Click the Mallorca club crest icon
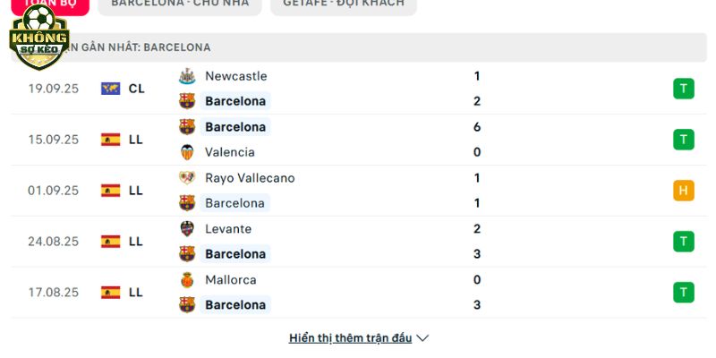Screen dimensions: 716x358 pos(187,279)
